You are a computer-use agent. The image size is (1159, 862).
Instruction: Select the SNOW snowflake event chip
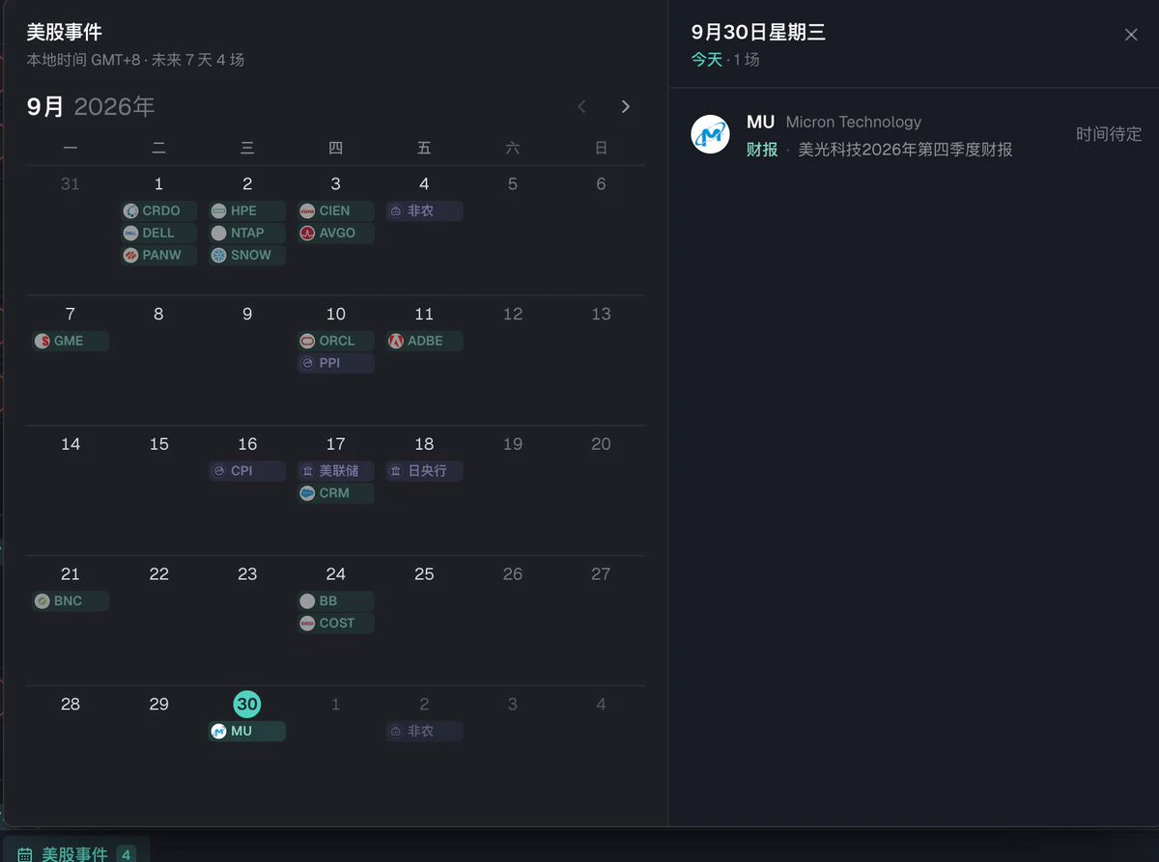click(247, 255)
